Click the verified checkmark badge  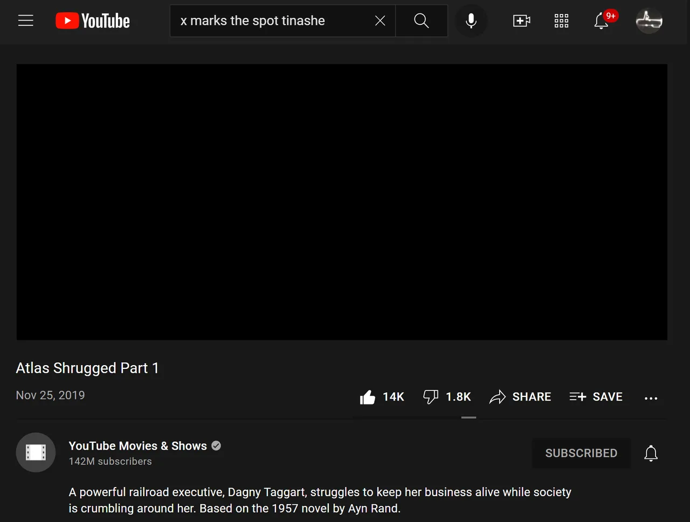(216, 446)
